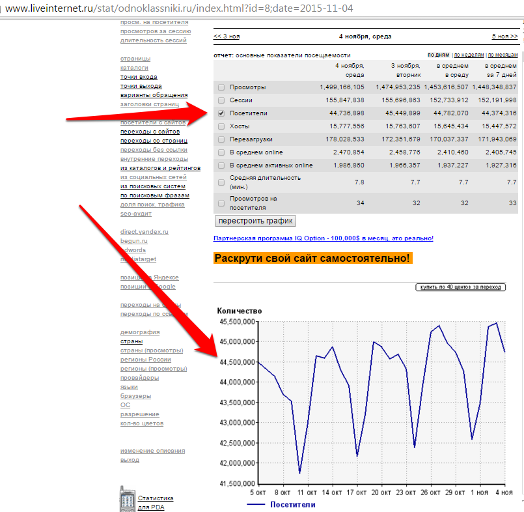Click the orange Раскрути свой сайт banner
The image size is (524, 512).
coord(312,259)
